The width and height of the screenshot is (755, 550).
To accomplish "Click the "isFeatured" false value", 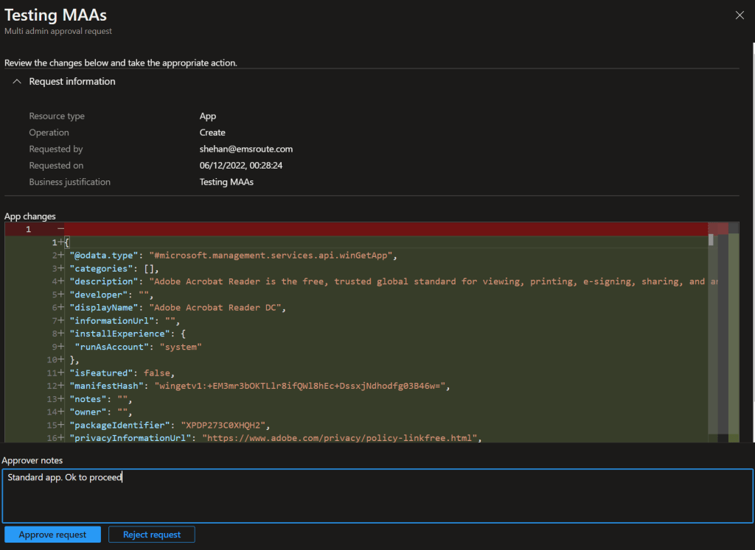I will 159,373.
